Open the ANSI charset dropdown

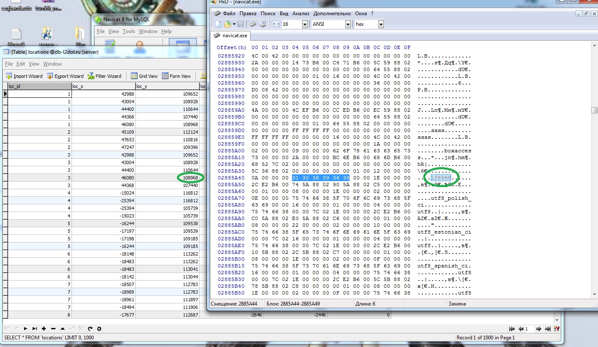(x=348, y=24)
